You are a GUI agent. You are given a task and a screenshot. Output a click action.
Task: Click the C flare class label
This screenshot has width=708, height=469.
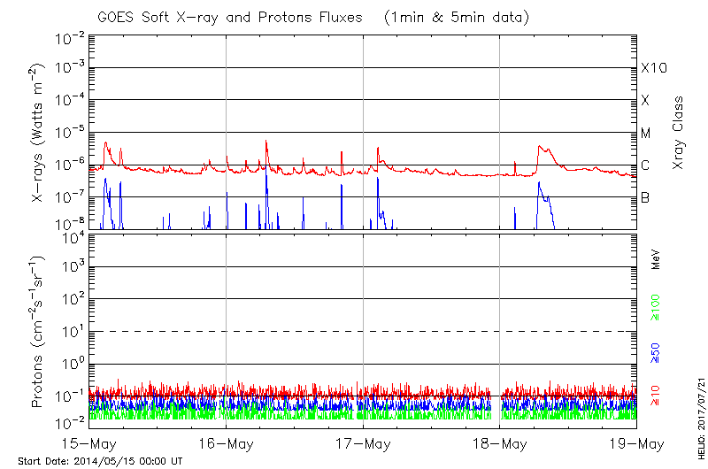tap(645, 165)
